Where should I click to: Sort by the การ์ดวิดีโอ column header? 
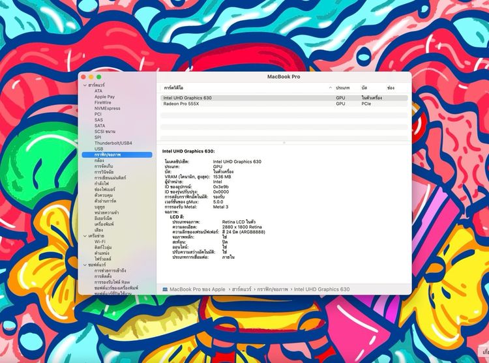coord(244,87)
